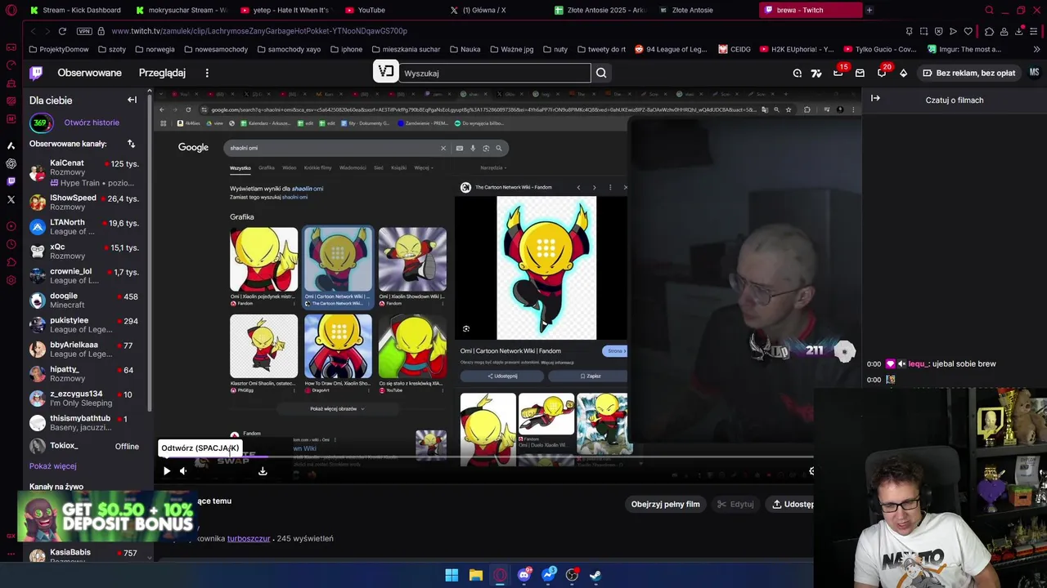
Task: Click Otwórz historie link
Action: (x=92, y=122)
